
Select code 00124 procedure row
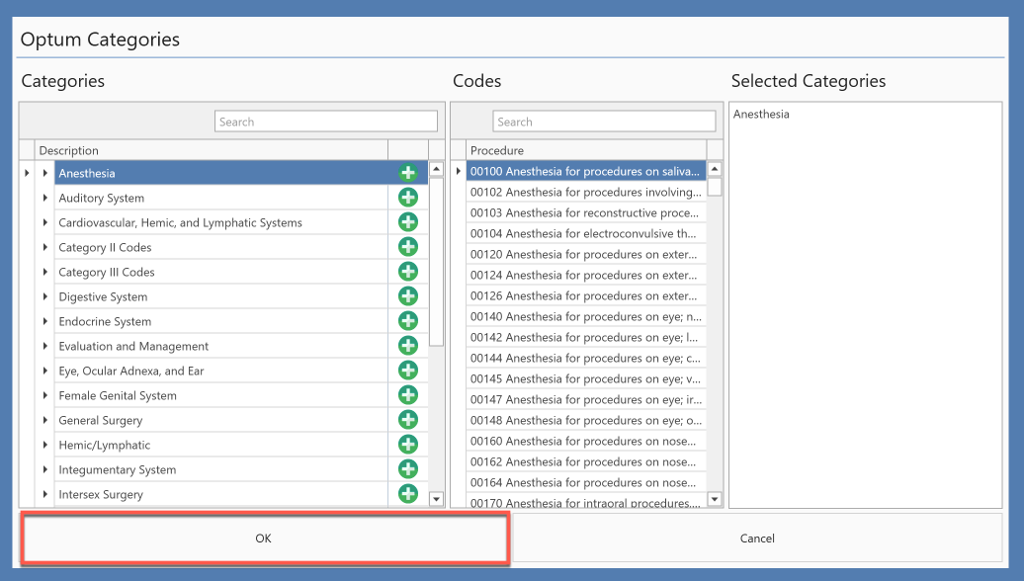click(586, 275)
